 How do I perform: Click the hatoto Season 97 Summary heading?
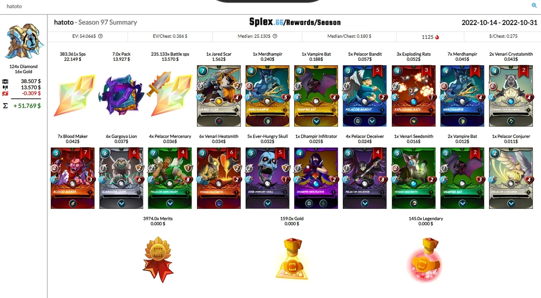click(96, 22)
